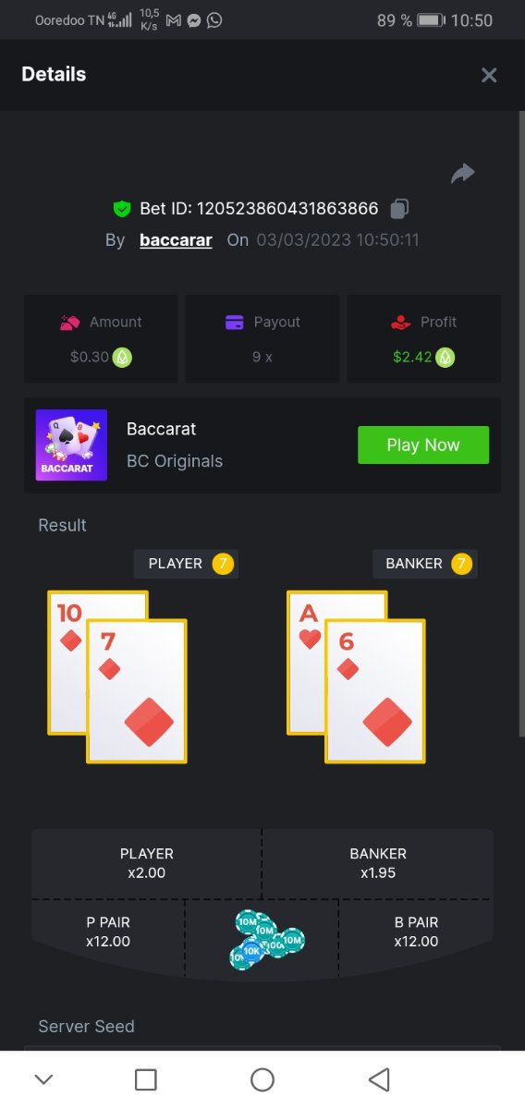This screenshot has width=525, height=1109.
Task: Tap the coin icon next to $2.42 profit
Action: click(x=446, y=357)
